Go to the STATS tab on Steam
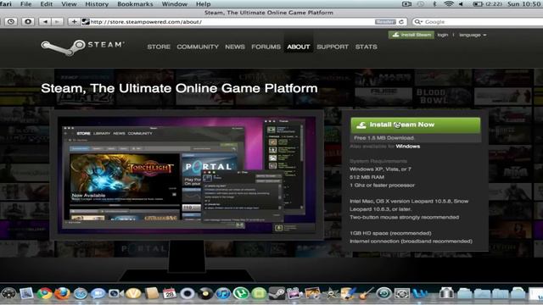This screenshot has height=305, width=543. [x=366, y=47]
